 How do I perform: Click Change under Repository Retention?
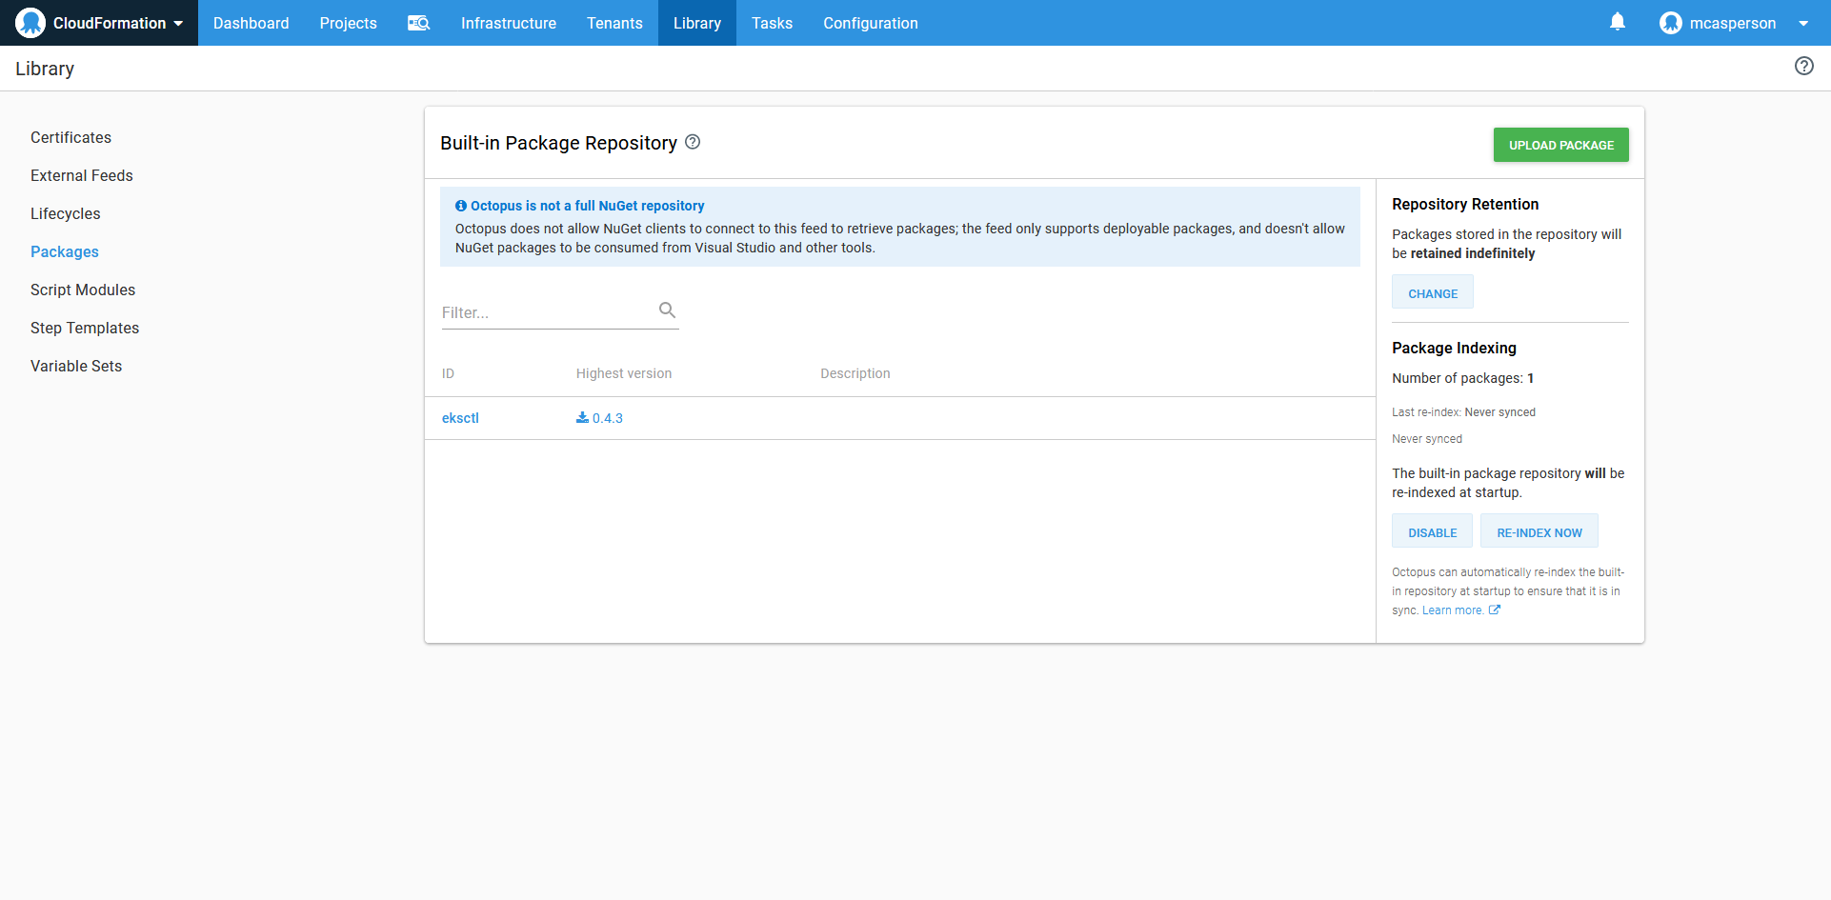point(1432,293)
